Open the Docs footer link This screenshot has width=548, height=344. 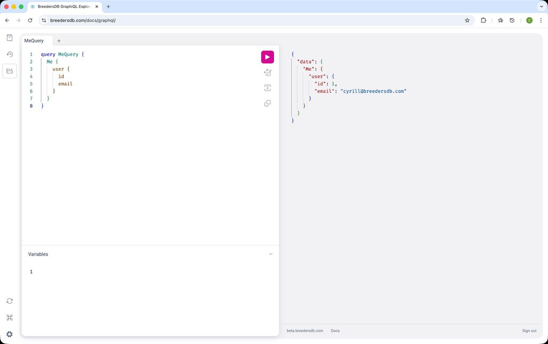[335, 331]
